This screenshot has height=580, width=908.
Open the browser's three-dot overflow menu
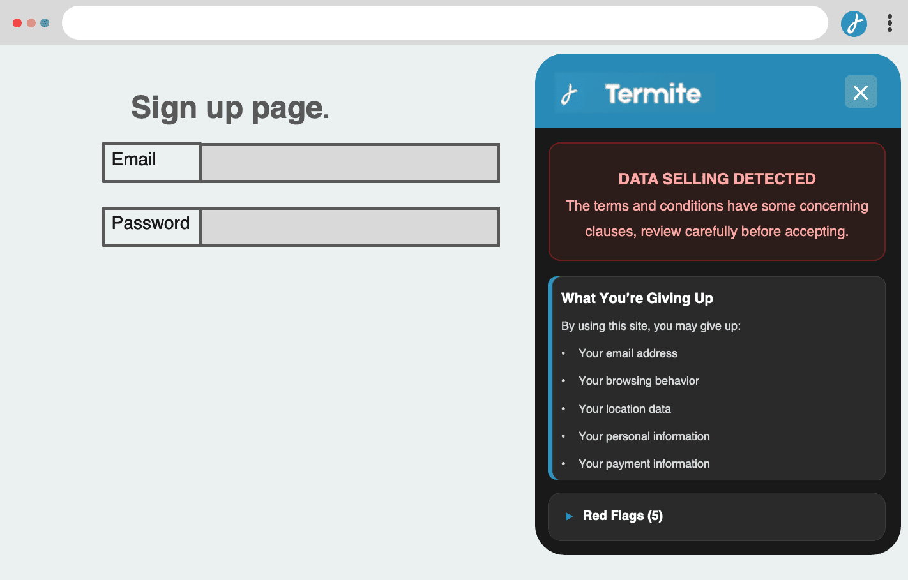(x=889, y=23)
